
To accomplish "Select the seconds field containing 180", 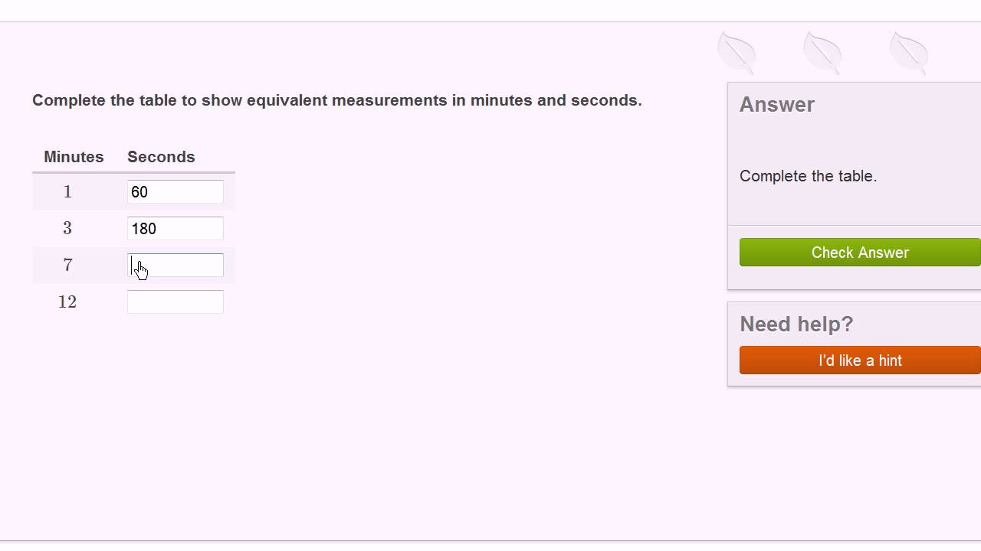I will (175, 229).
